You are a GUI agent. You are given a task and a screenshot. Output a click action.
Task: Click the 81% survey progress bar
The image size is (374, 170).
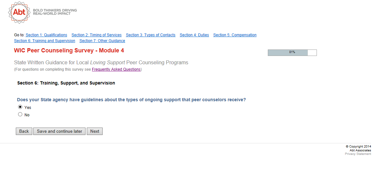(x=292, y=52)
